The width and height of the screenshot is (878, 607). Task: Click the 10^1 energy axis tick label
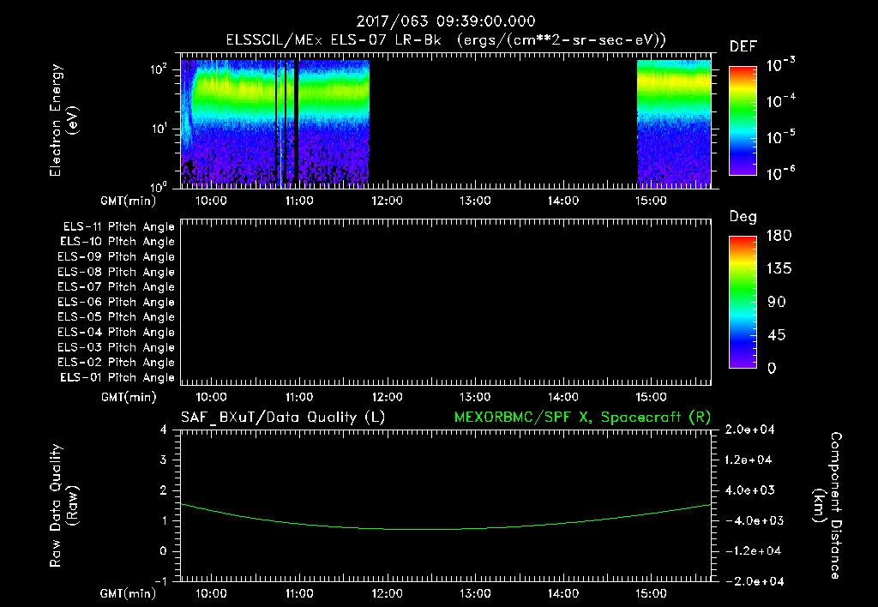pos(159,129)
